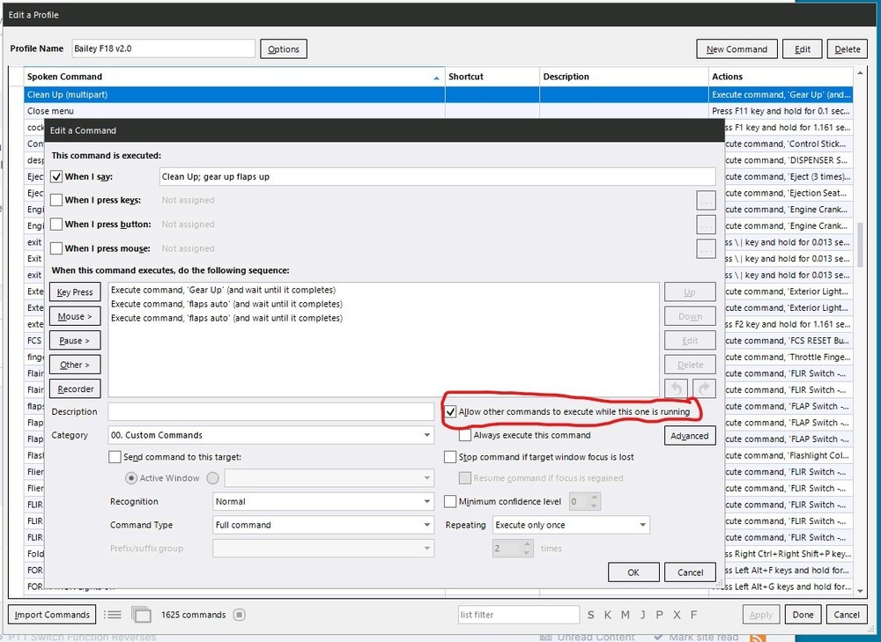Click New Command in profile window
Image resolution: width=881 pixels, height=642 pixels.
pos(737,48)
